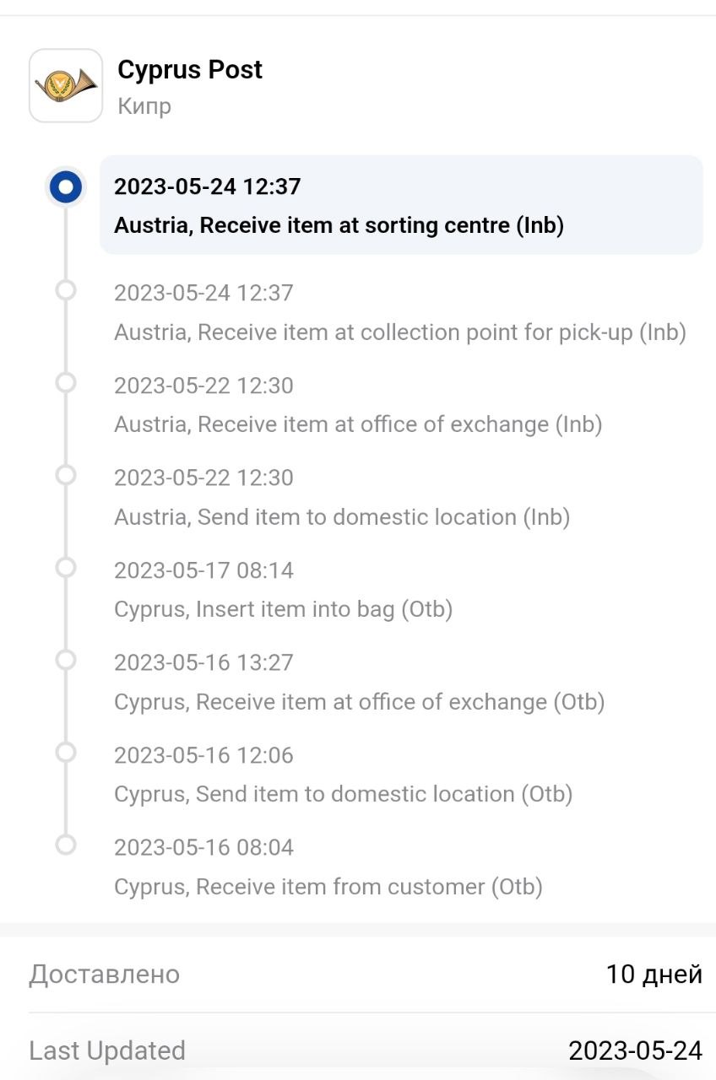The width and height of the screenshot is (716, 1080).
Task: Select the highlighted sorting centre status card
Action: pyautogui.click(x=401, y=205)
